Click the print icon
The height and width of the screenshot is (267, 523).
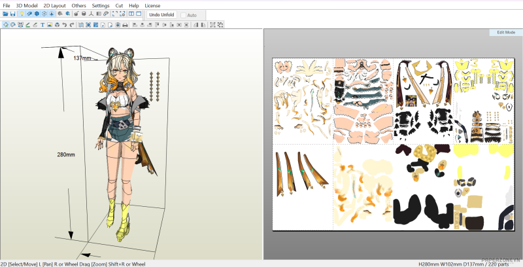[x=125, y=25]
